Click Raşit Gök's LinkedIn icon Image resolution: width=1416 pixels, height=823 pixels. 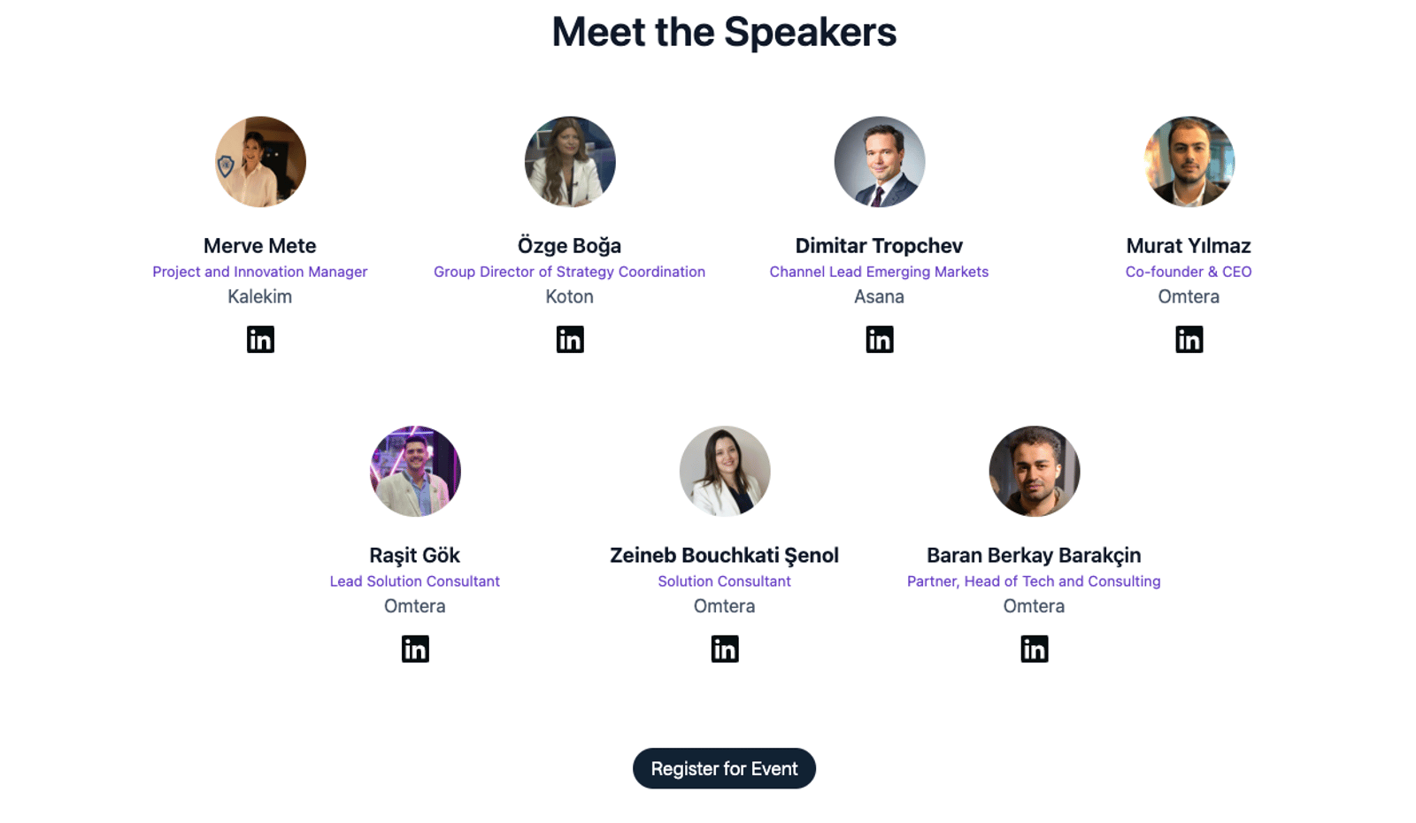(415, 650)
